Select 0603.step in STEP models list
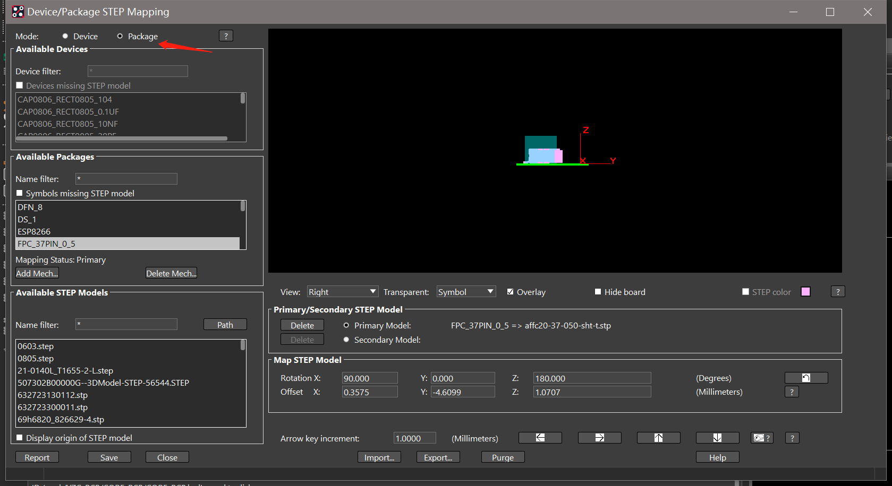The width and height of the screenshot is (892, 486). [x=128, y=346]
